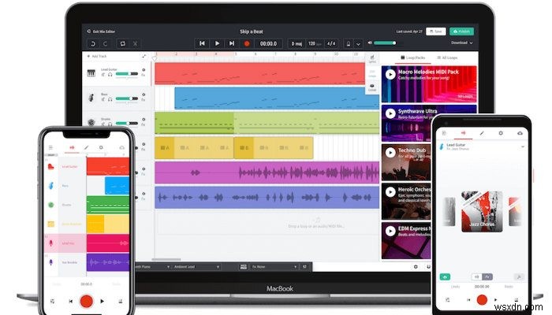
Task: Open the Lyrics panel icon
Action: (x=372, y=59)
